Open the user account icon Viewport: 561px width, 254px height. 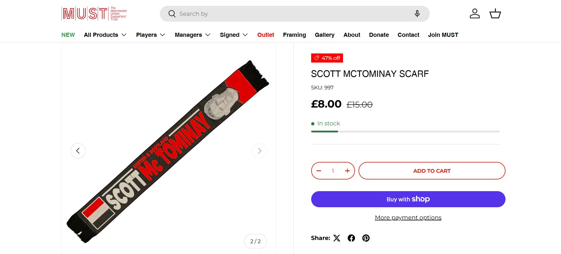click(475, 14)
